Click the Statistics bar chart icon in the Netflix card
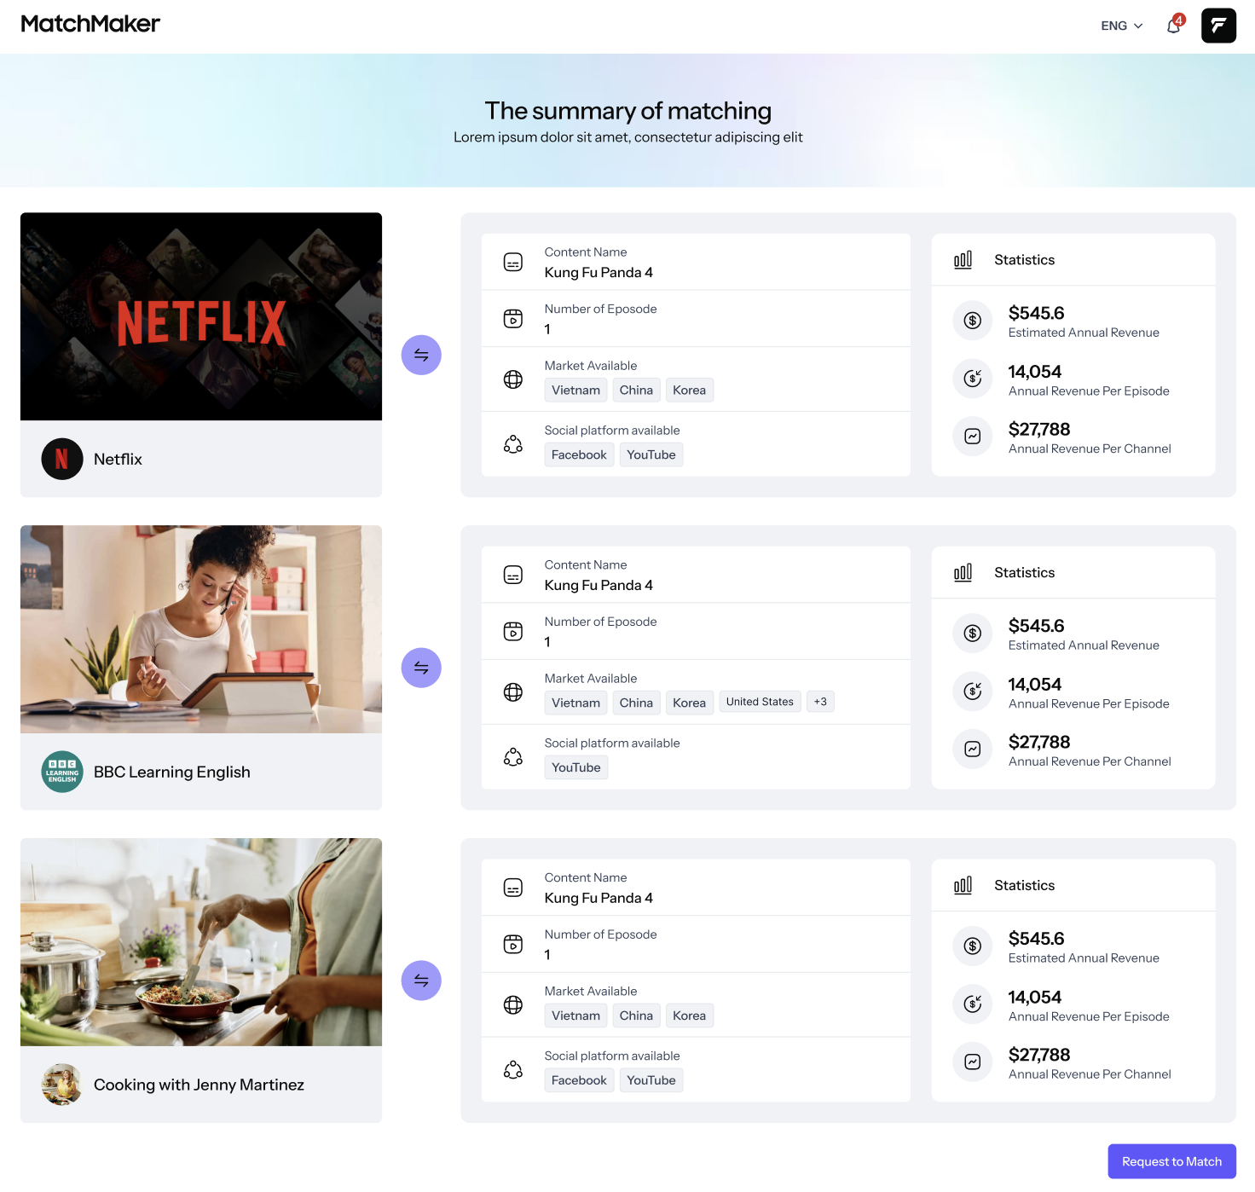 pyautogui.click(x=963, y=260)
